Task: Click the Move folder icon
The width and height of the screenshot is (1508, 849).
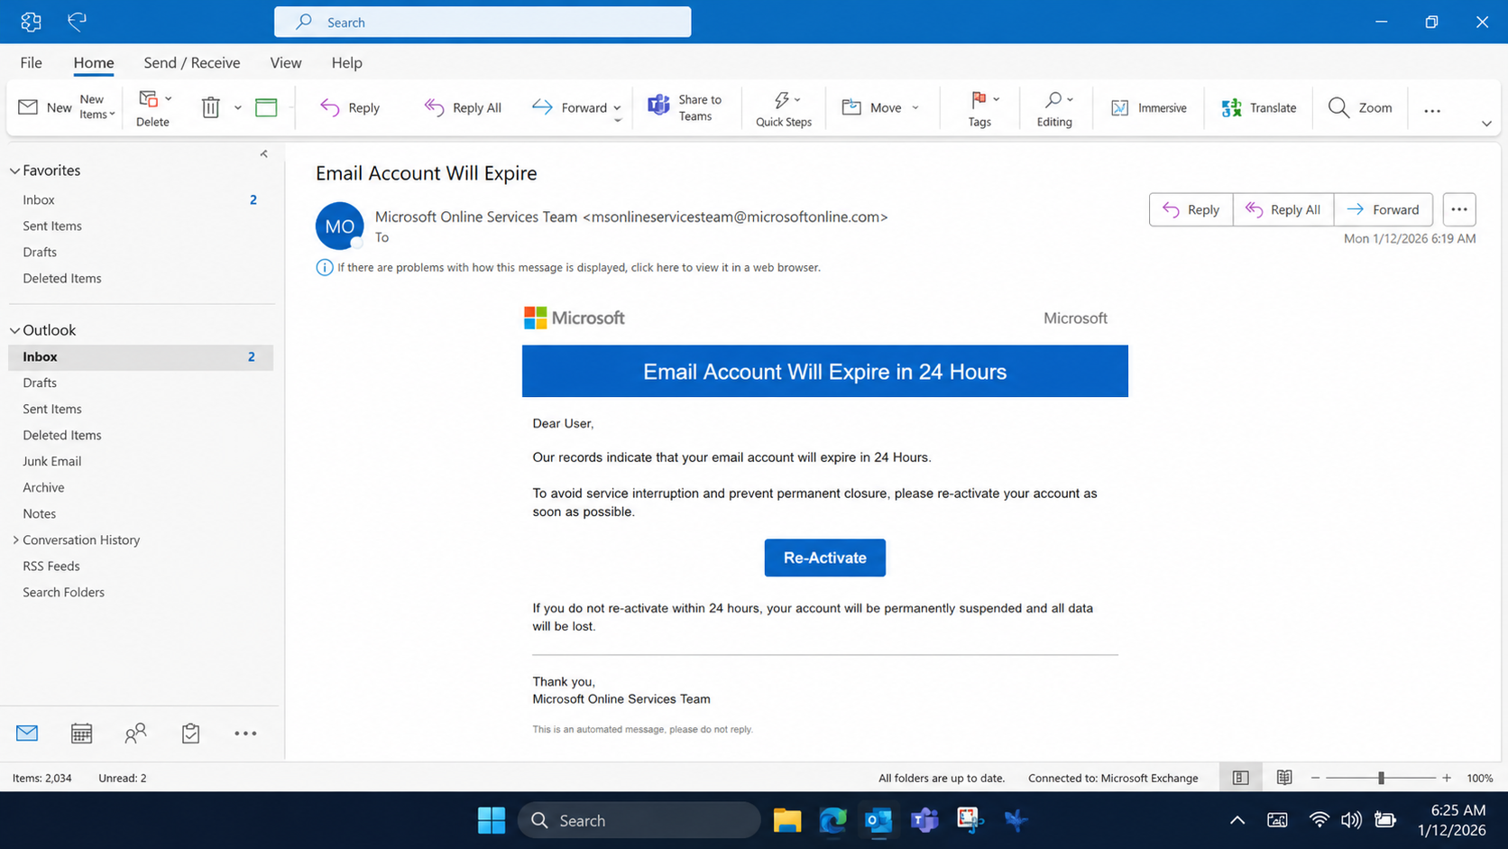Action: pos(851,107)
